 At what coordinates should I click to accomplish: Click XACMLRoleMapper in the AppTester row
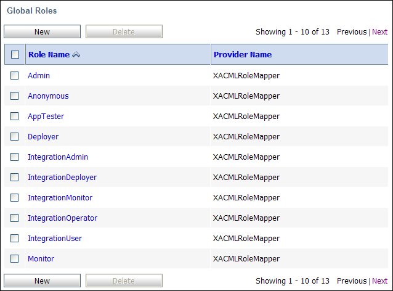(x=246, y=116)
